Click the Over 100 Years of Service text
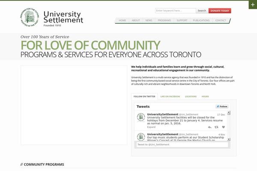Screen dimensions: 257x171 coord(45,37)
